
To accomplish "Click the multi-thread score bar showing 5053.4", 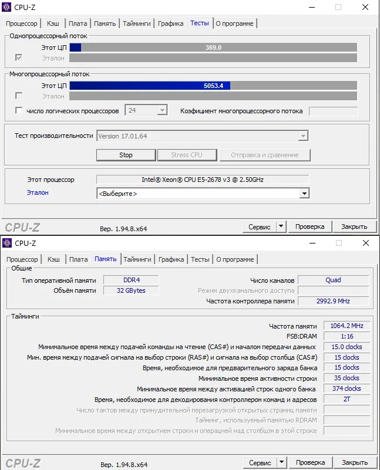I will point(213,86).
